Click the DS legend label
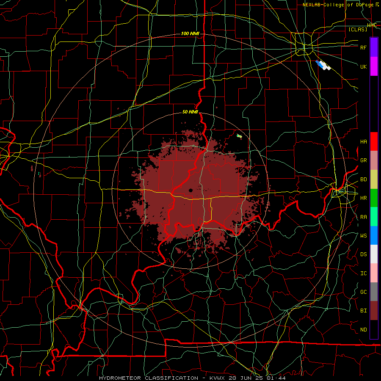Viewport: 381px width, 381px height. (x=363, y=254)
